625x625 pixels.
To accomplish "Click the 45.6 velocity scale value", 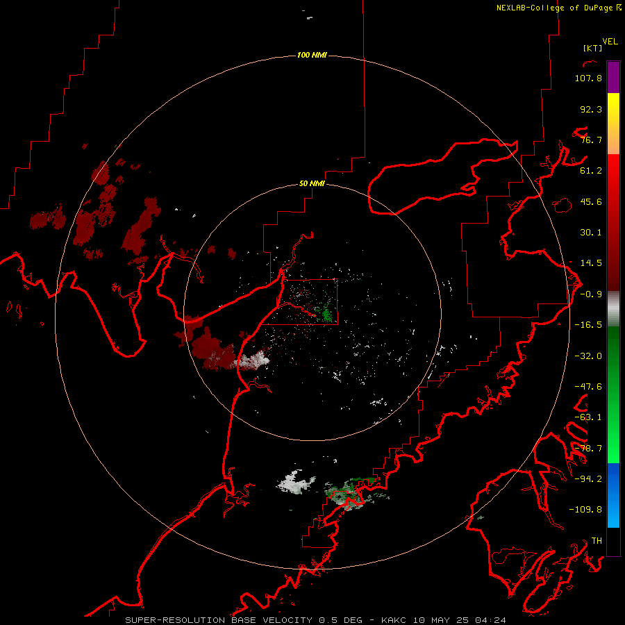I will (x=591, y=201).
